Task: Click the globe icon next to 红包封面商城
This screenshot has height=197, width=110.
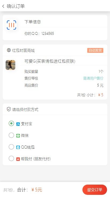Action: point(9,50)
